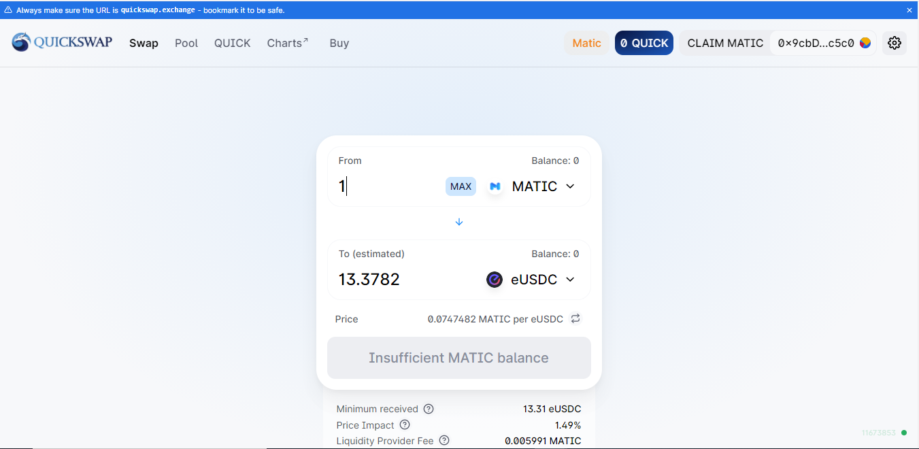Screen dimensions: 919x449
Task: Focus the From amount input field
Action: click(389, 186)
